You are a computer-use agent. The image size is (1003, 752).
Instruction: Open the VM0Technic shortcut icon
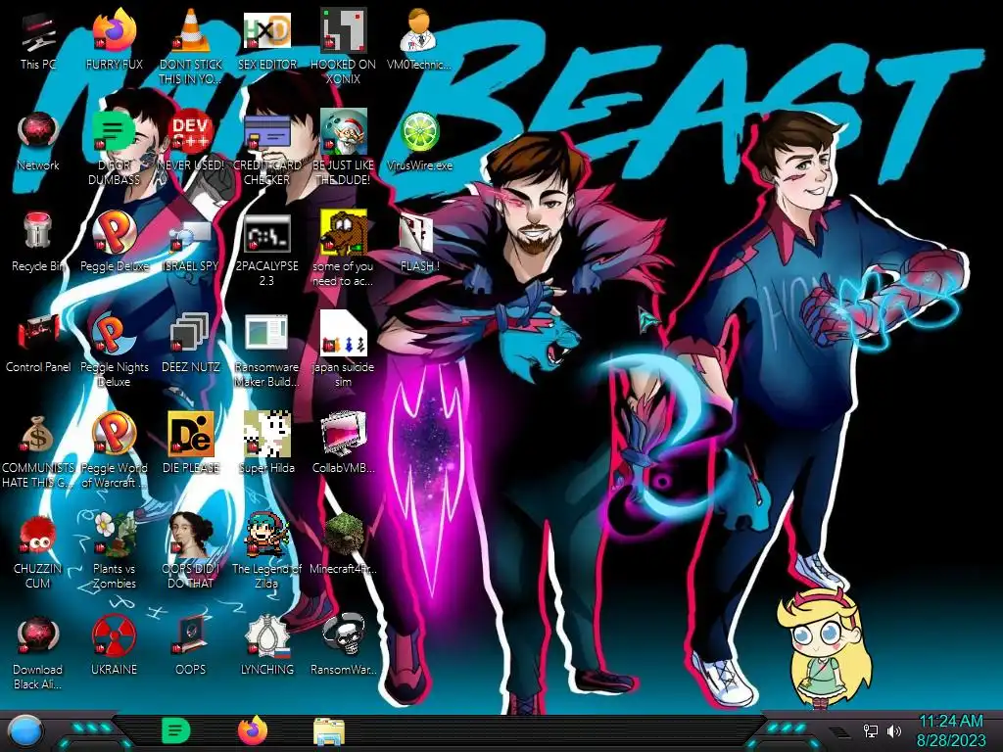click(419, 30)
